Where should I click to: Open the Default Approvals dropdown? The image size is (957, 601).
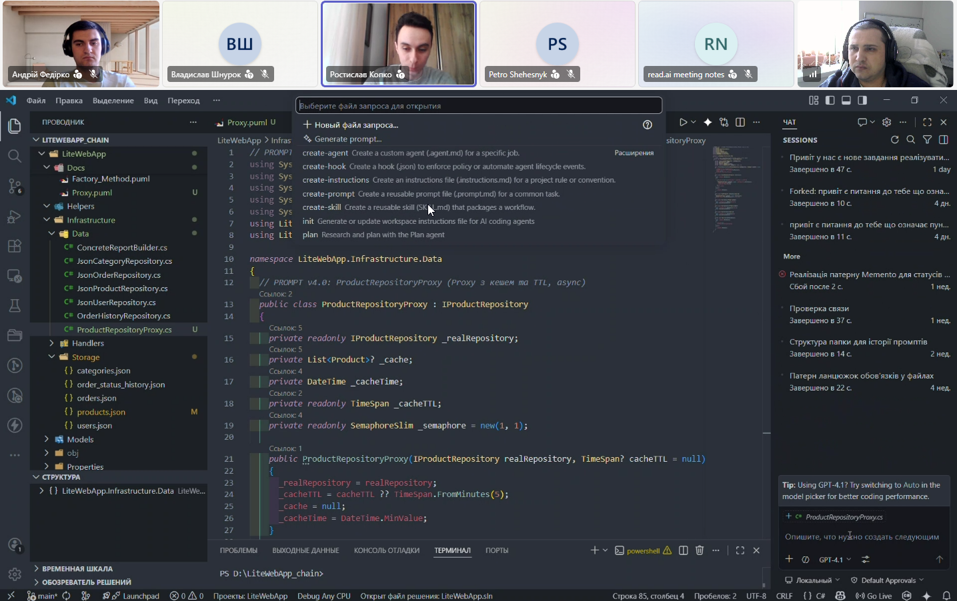[x=888, y=580]
